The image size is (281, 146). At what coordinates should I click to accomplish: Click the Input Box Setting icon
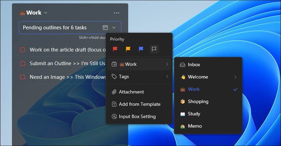click(114, 117)
